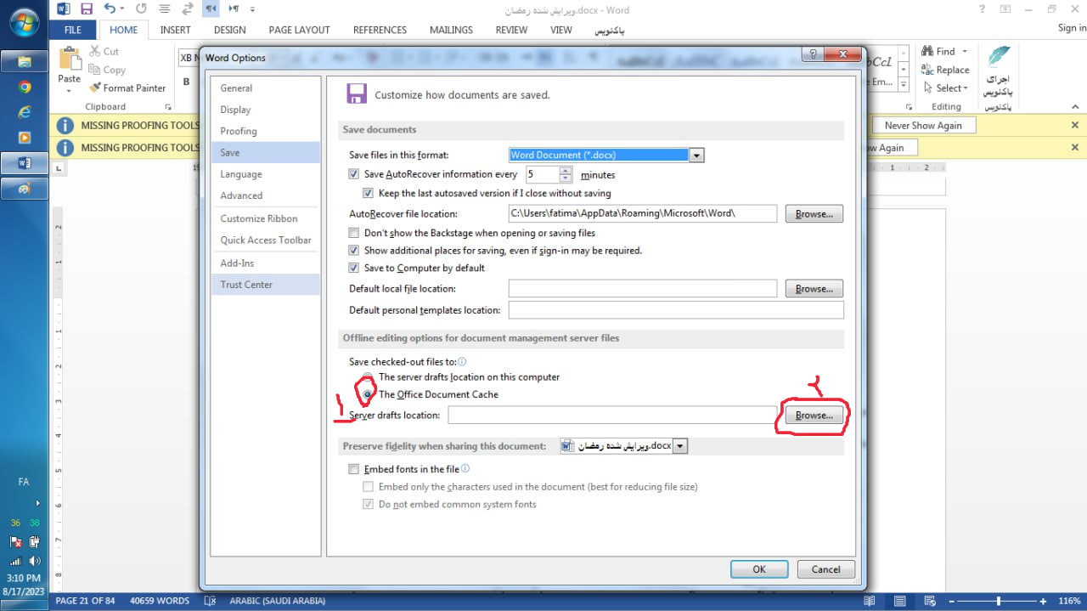The image size is (1087, 611).
Task: Click the Word Options help question mark
Action: (814, 55)
